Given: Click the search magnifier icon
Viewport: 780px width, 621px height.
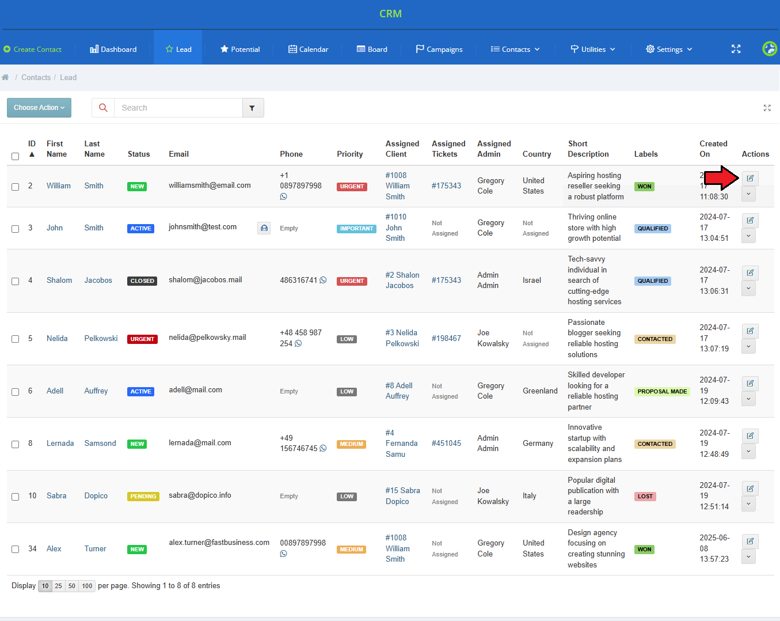Looking at the screenshot, I should click(103, 108).
